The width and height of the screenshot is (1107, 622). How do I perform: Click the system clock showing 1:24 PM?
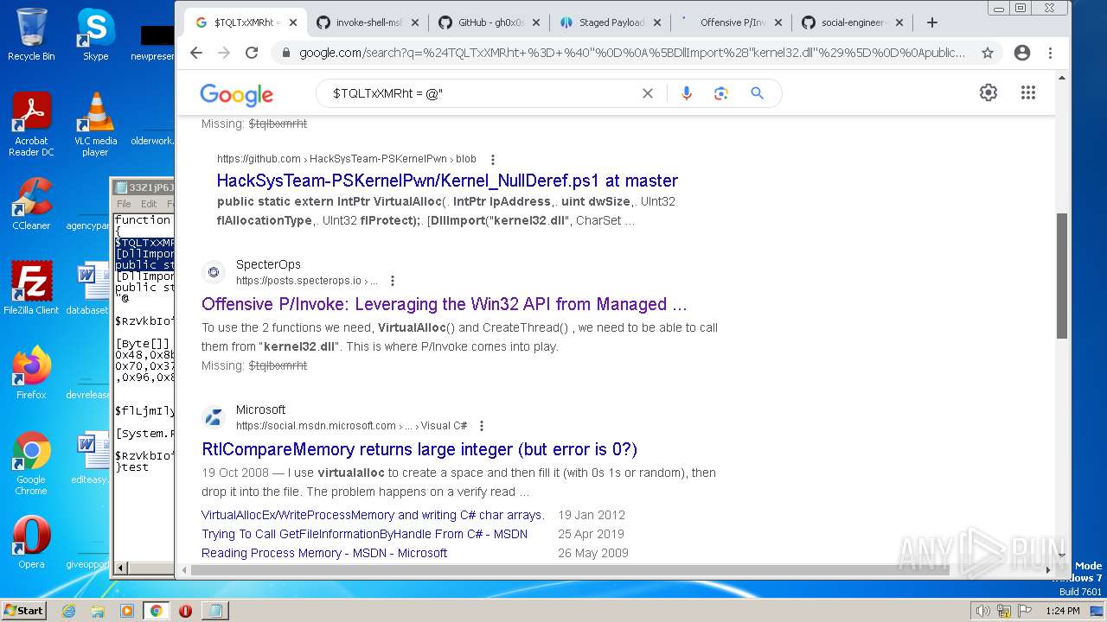[1062, 611]
